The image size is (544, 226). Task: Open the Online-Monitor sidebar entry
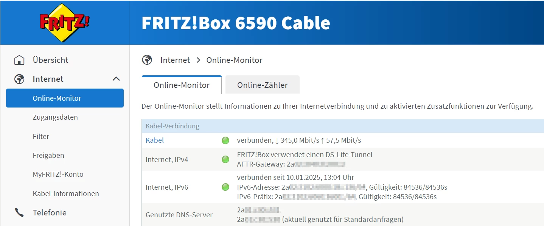pos(65,98)
